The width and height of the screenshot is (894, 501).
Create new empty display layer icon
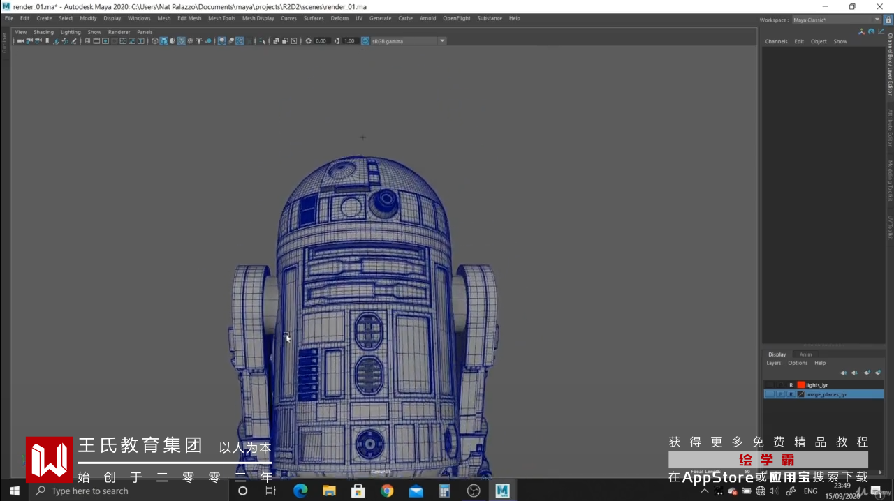866,373
